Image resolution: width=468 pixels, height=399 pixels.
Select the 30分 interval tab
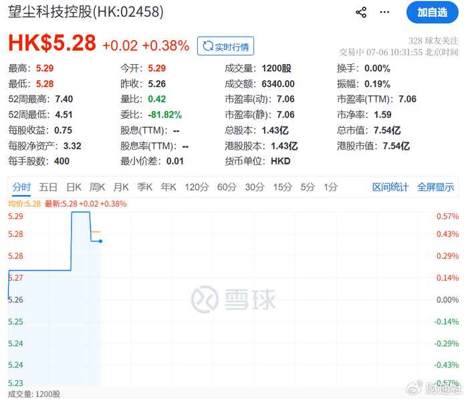tap(255, 187)
